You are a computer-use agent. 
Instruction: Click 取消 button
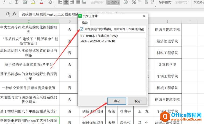tap(137, 101)
